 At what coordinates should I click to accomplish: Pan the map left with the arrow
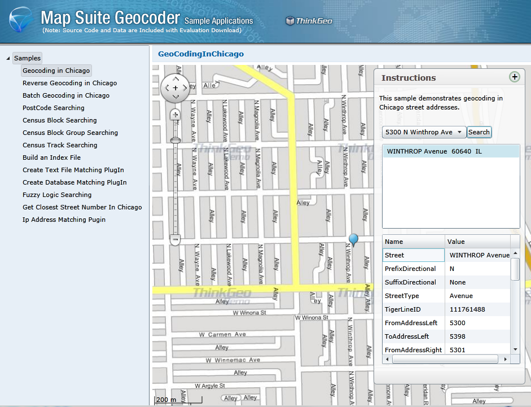coord(167,88)
